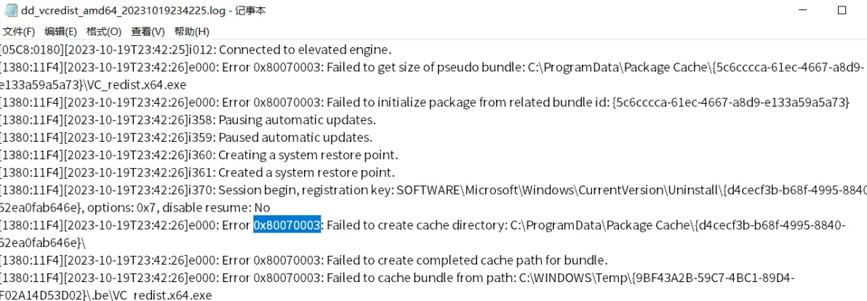
Task: Click the highlighted 0x80070003 error code
Action: pos(287,225)
